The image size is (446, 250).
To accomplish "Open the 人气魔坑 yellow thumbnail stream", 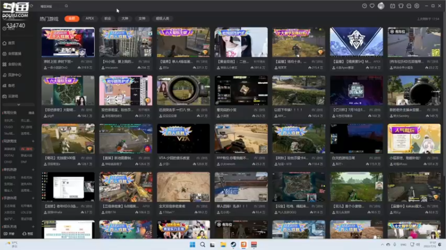I will point(414,138).
